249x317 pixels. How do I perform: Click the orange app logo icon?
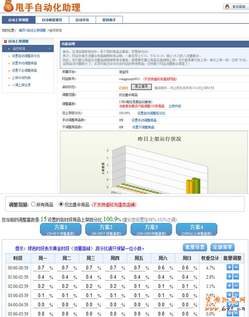click(x=8, y=7)
